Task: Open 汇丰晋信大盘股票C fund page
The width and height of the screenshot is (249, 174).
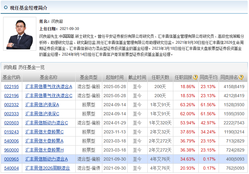Action: click(44, 132)
